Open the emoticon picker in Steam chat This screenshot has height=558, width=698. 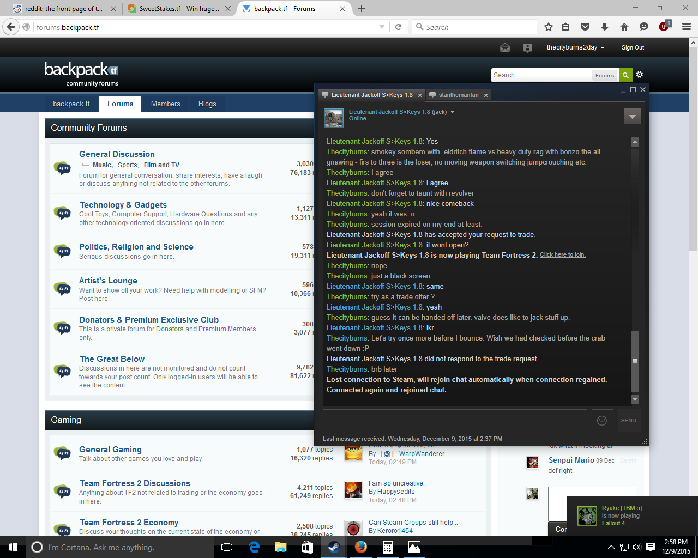click(602, 420)
